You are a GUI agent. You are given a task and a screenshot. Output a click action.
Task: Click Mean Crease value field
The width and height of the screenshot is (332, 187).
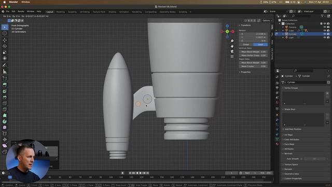[x=253, y=66]
